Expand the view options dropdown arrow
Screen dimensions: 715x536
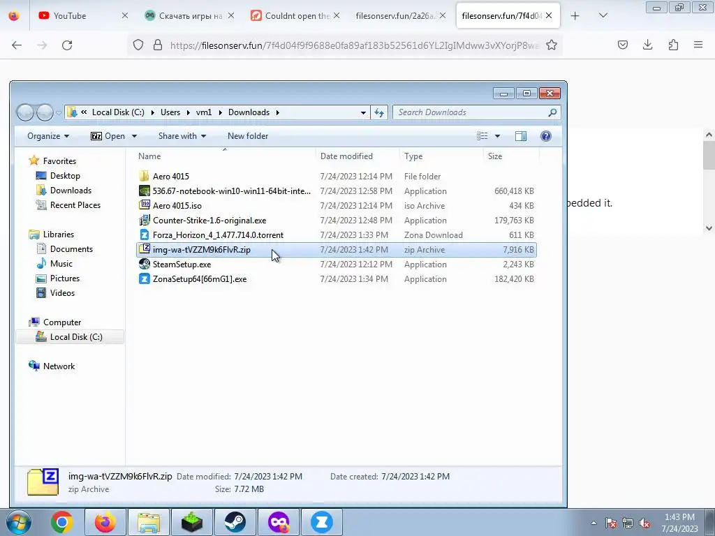(x=497, y=136)
